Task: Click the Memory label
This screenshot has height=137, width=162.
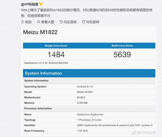Action: tap(29, 103)
